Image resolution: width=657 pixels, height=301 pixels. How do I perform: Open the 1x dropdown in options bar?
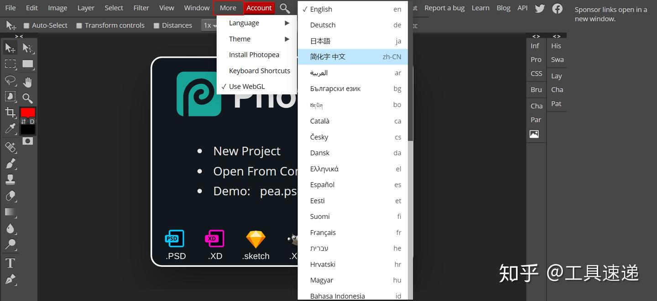point(210,26)
